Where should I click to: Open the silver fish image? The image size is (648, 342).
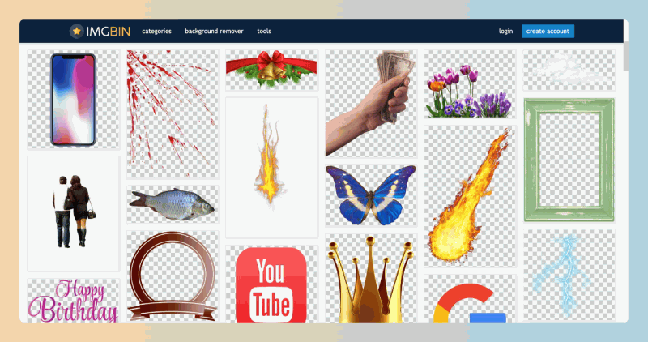pos(173,204)
